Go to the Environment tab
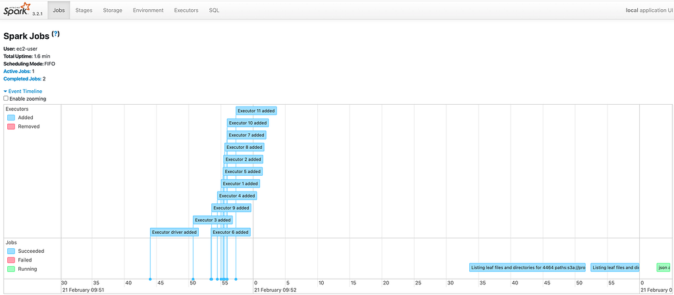The image size is (674, 295). (148, 11)
